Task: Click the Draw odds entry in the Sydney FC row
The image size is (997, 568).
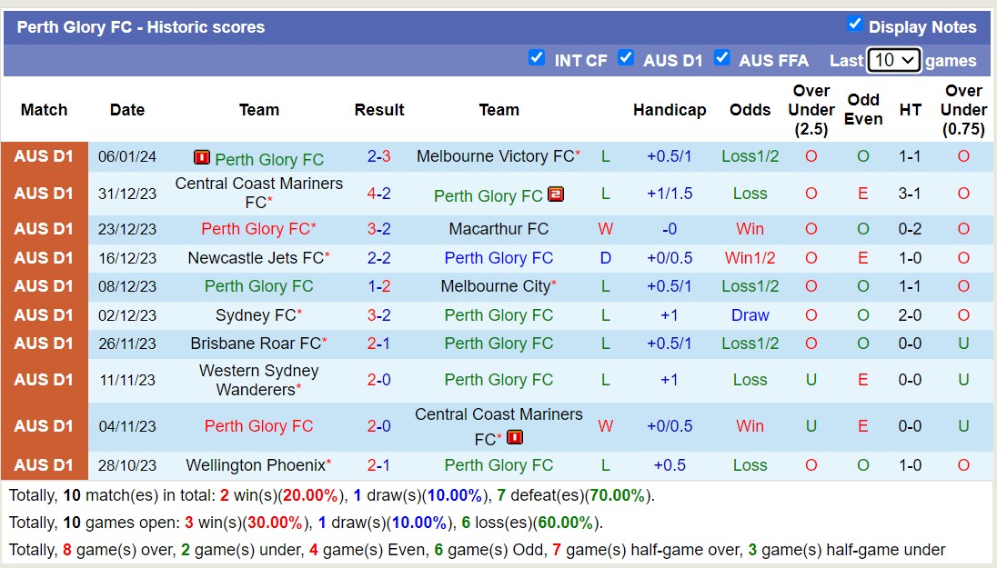Action: tap(750, 314)
